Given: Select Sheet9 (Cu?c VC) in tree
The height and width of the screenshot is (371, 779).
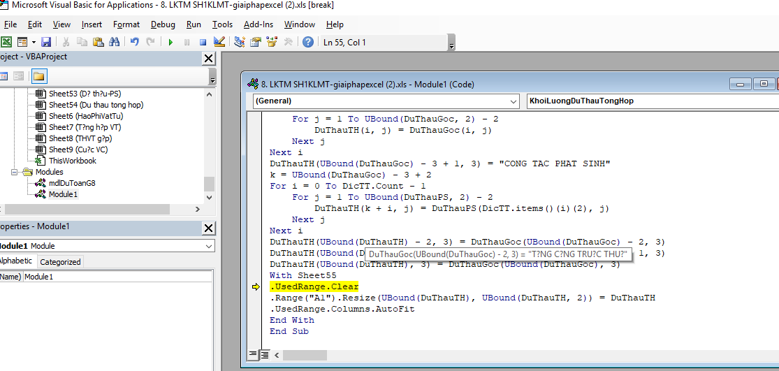Looking at the screenshot, I should [x=77, y=150].
